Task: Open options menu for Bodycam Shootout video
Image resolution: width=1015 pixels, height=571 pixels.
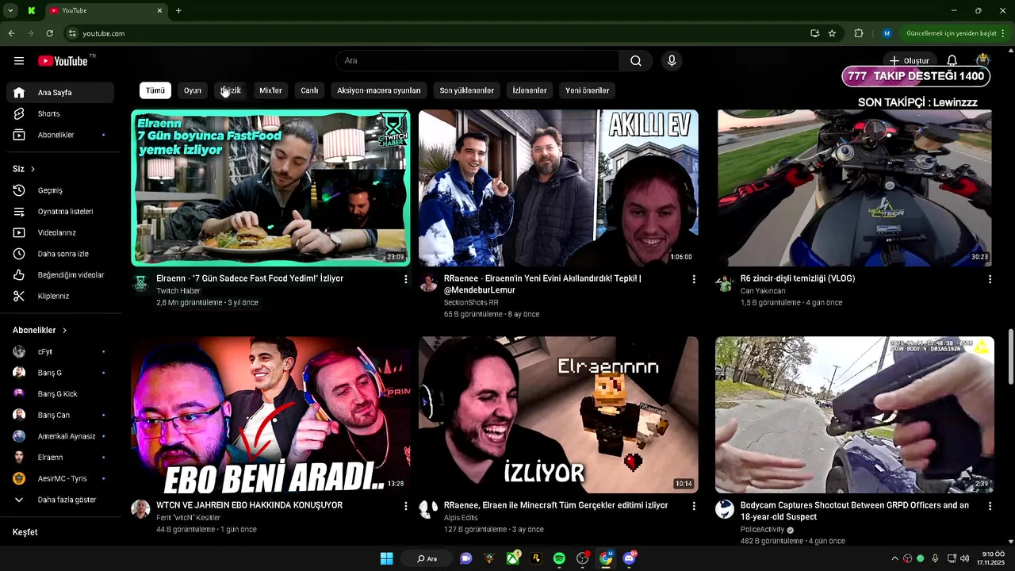Action: pyautogui.click(x=990, y=506)
